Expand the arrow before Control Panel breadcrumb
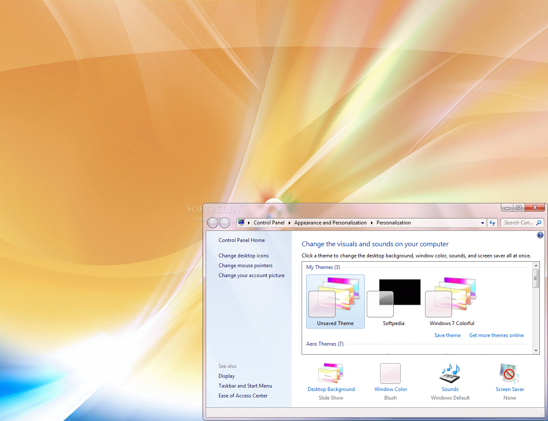The height and width of the screenshot is (421, 548). 249,223
